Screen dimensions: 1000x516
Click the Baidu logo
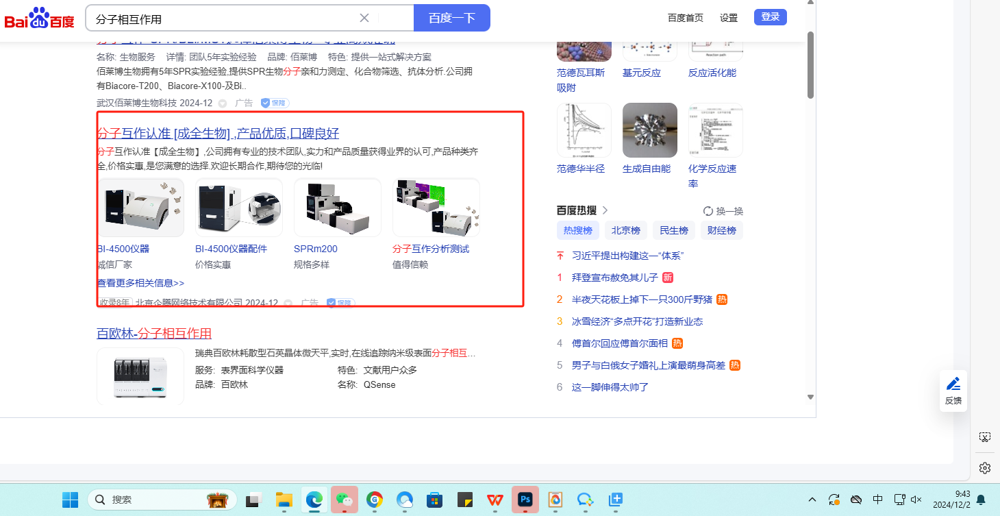pos(39,18)
